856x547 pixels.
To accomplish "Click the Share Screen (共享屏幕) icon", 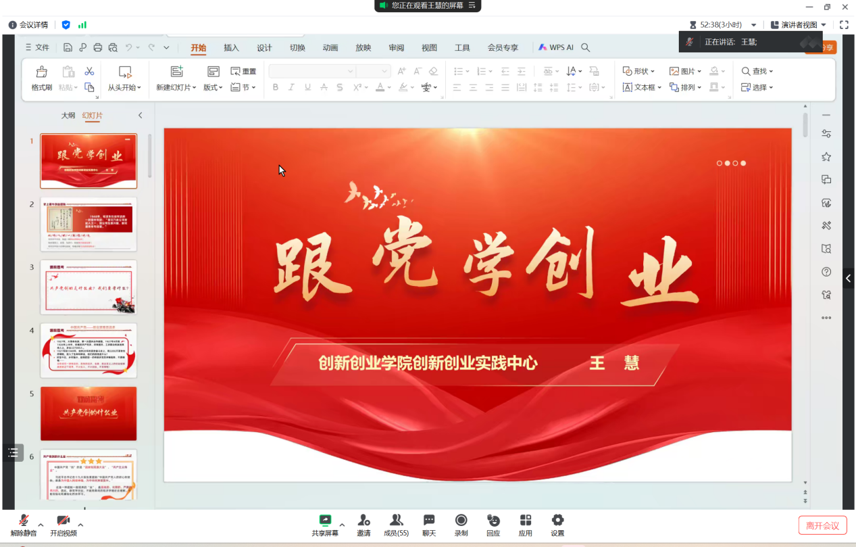I will 325,520.
